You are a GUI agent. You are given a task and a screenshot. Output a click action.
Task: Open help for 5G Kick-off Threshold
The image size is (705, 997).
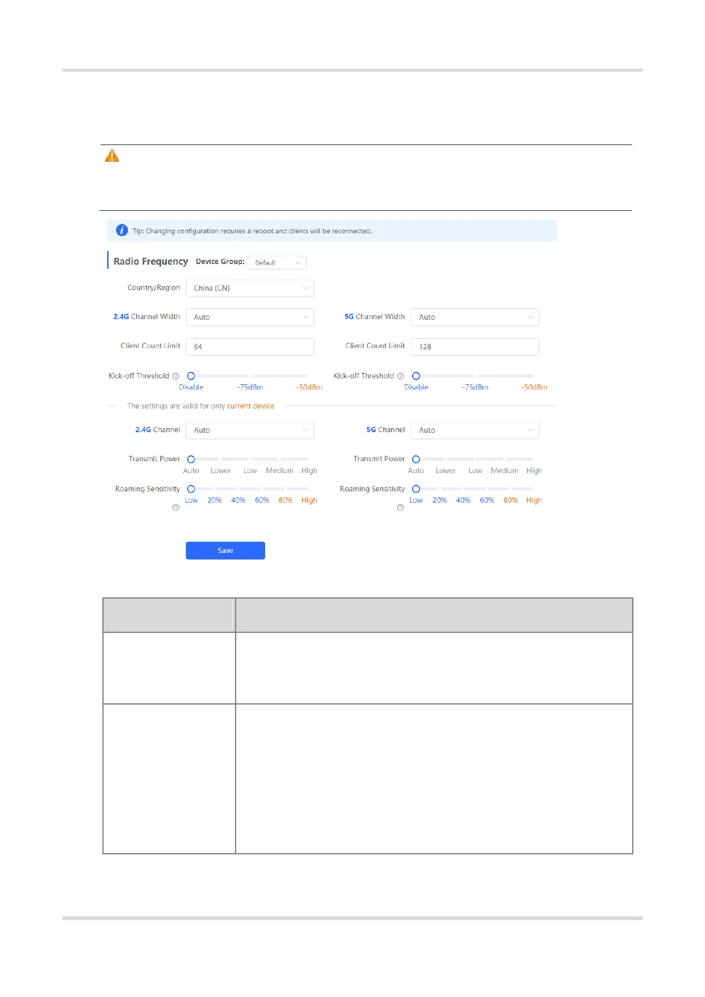401,376
